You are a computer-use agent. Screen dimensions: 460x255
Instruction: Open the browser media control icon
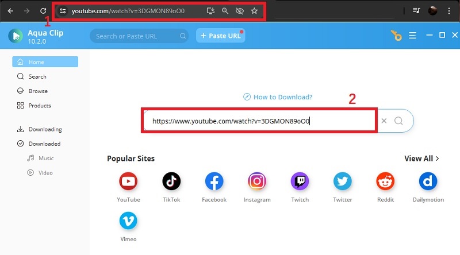416,10
